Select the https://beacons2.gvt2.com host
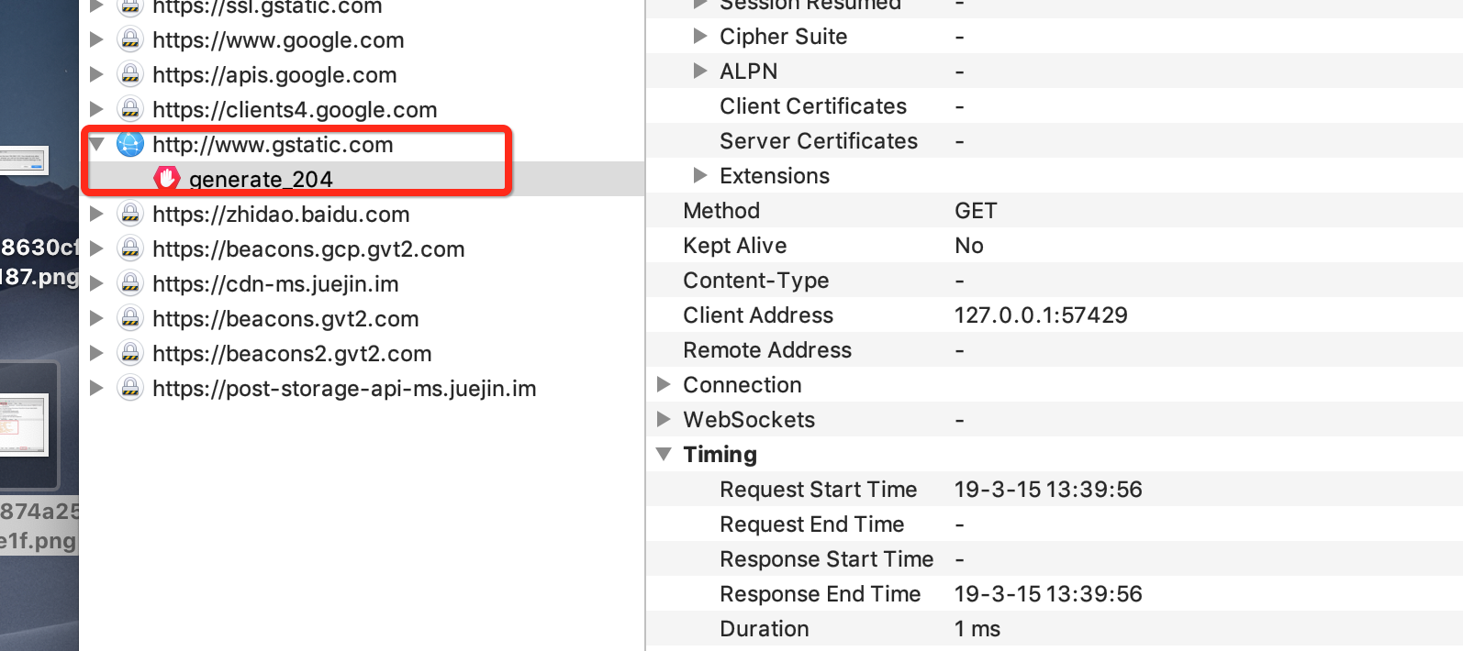The height and width of the screenshot is (651, 1463). point(292,354)
